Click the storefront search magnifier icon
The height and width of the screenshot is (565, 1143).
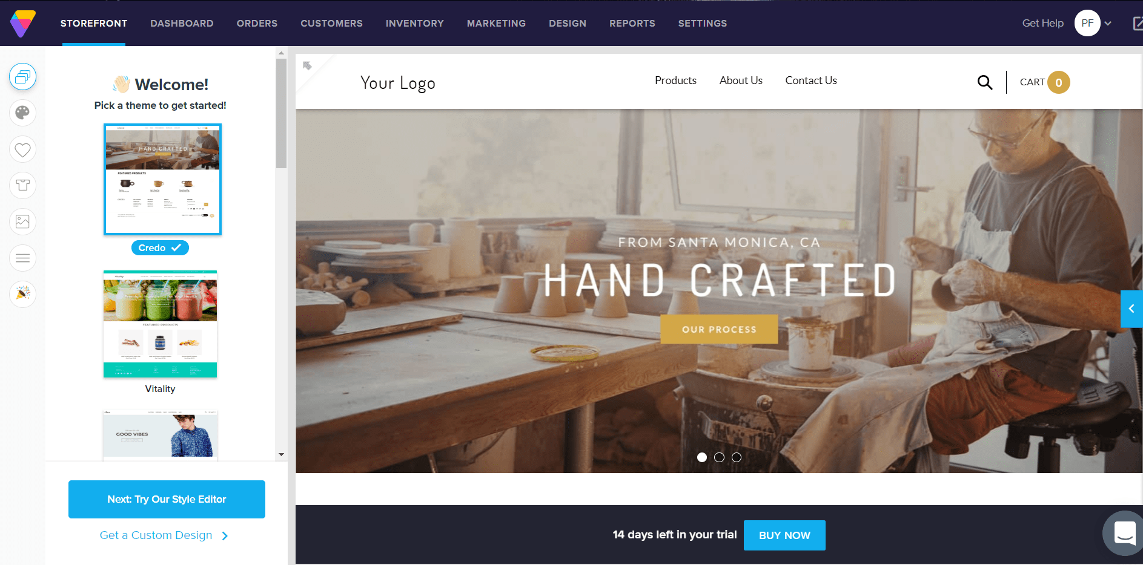pyautogui.click(x=985, y=82)
